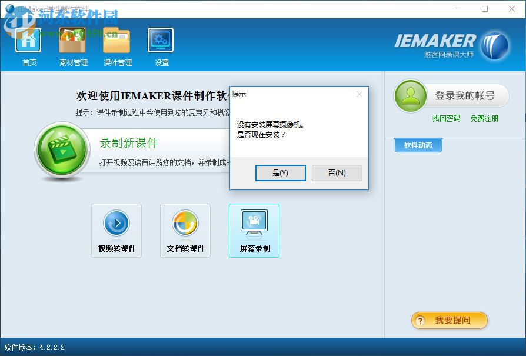Click the green user avatar icon
526x356 pixels.
coord(410,95)
